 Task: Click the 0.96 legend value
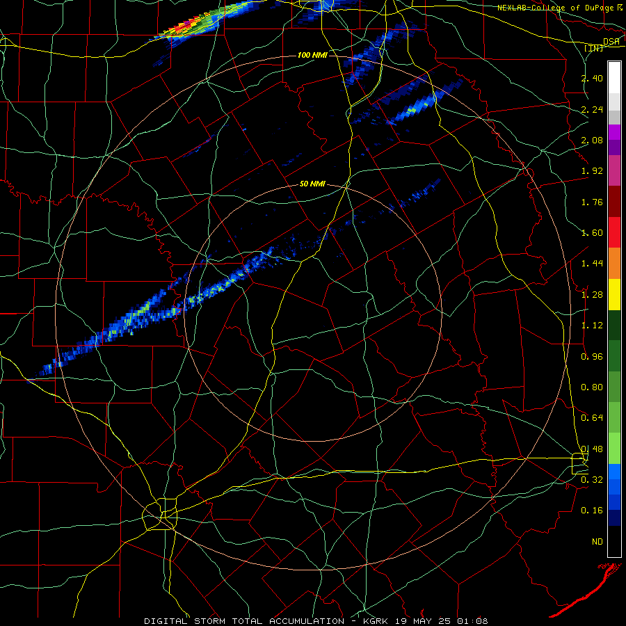[x=592, y=357]
